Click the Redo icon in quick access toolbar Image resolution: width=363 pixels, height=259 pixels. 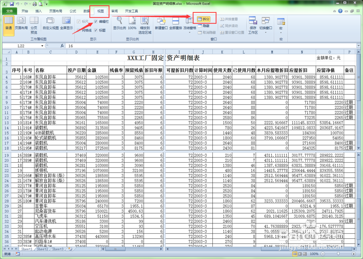(26, 4)
